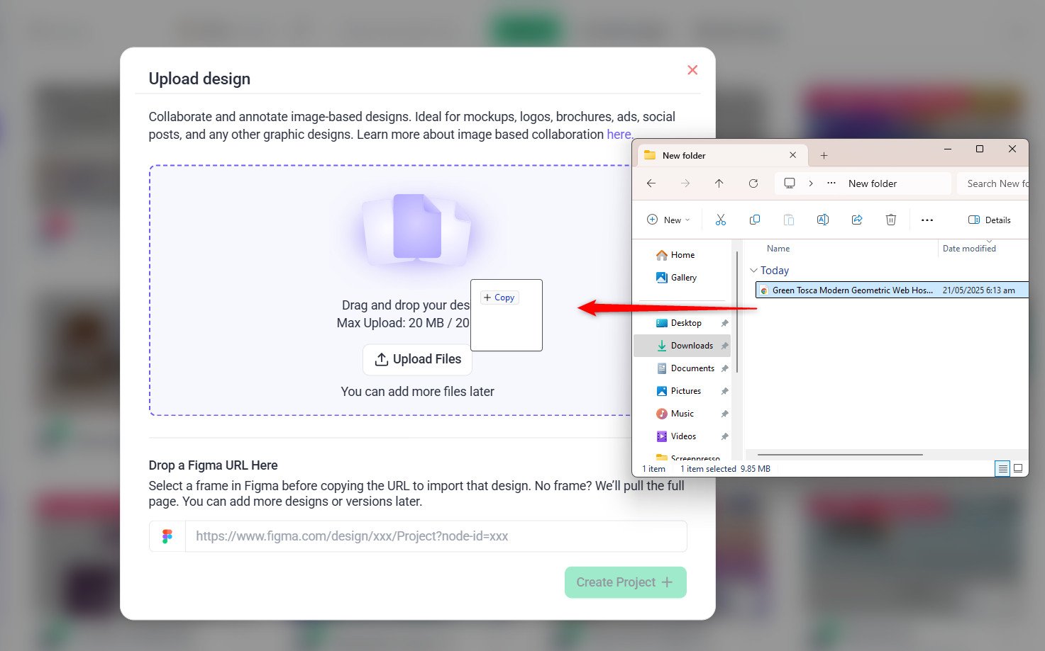Toggle the Details pane button

point(990,220)
